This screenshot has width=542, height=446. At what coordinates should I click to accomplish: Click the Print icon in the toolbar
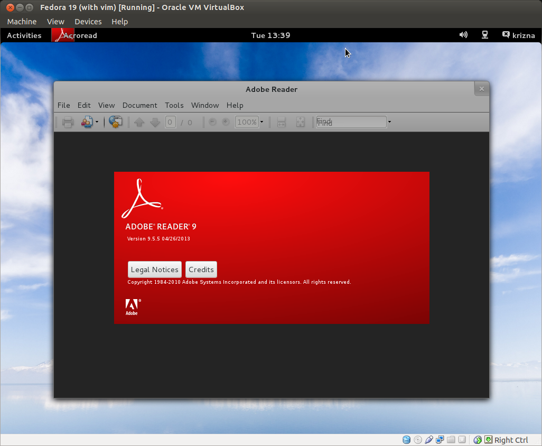pyautogui.click(x=68, y=122)
